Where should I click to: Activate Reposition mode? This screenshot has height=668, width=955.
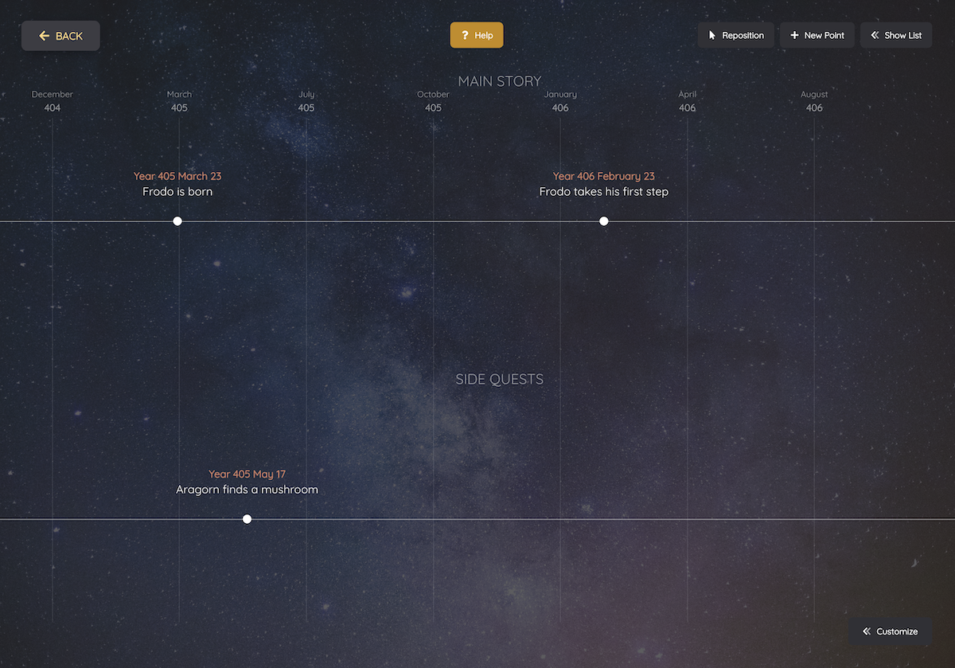coord(736,34)
